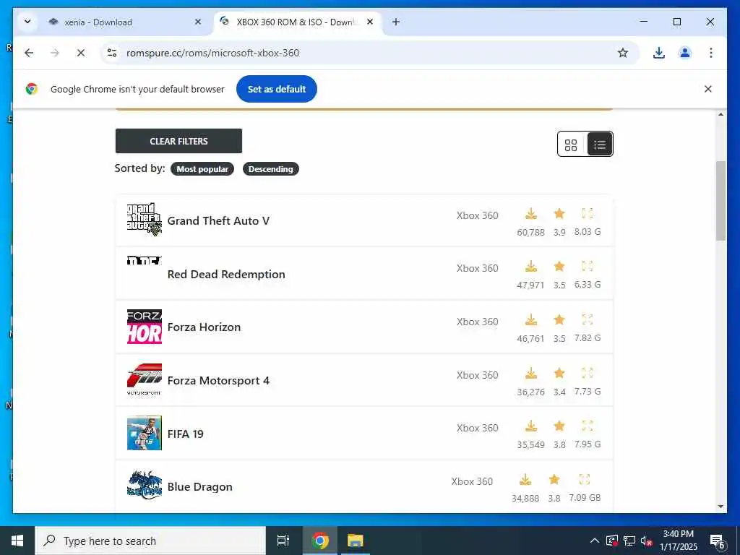Image resolution: width=740 pixels, height=555 pixels.
Task: Stop loading the page
Action: (81, 53)
